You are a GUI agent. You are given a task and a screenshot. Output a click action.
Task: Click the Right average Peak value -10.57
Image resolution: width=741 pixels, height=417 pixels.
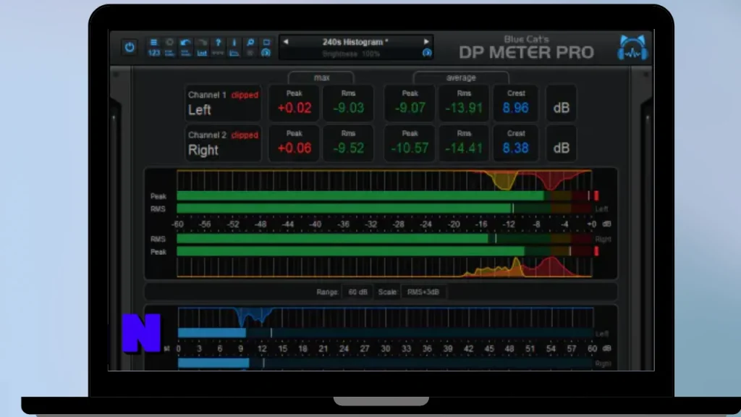point(410,148)
